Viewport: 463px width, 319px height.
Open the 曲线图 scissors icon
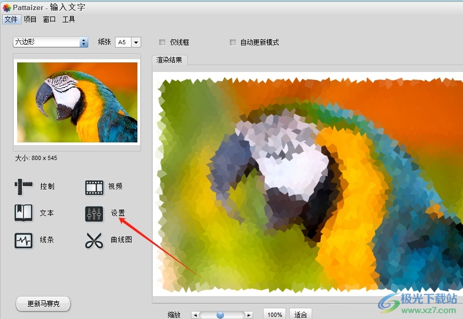(x=94, y=241)
